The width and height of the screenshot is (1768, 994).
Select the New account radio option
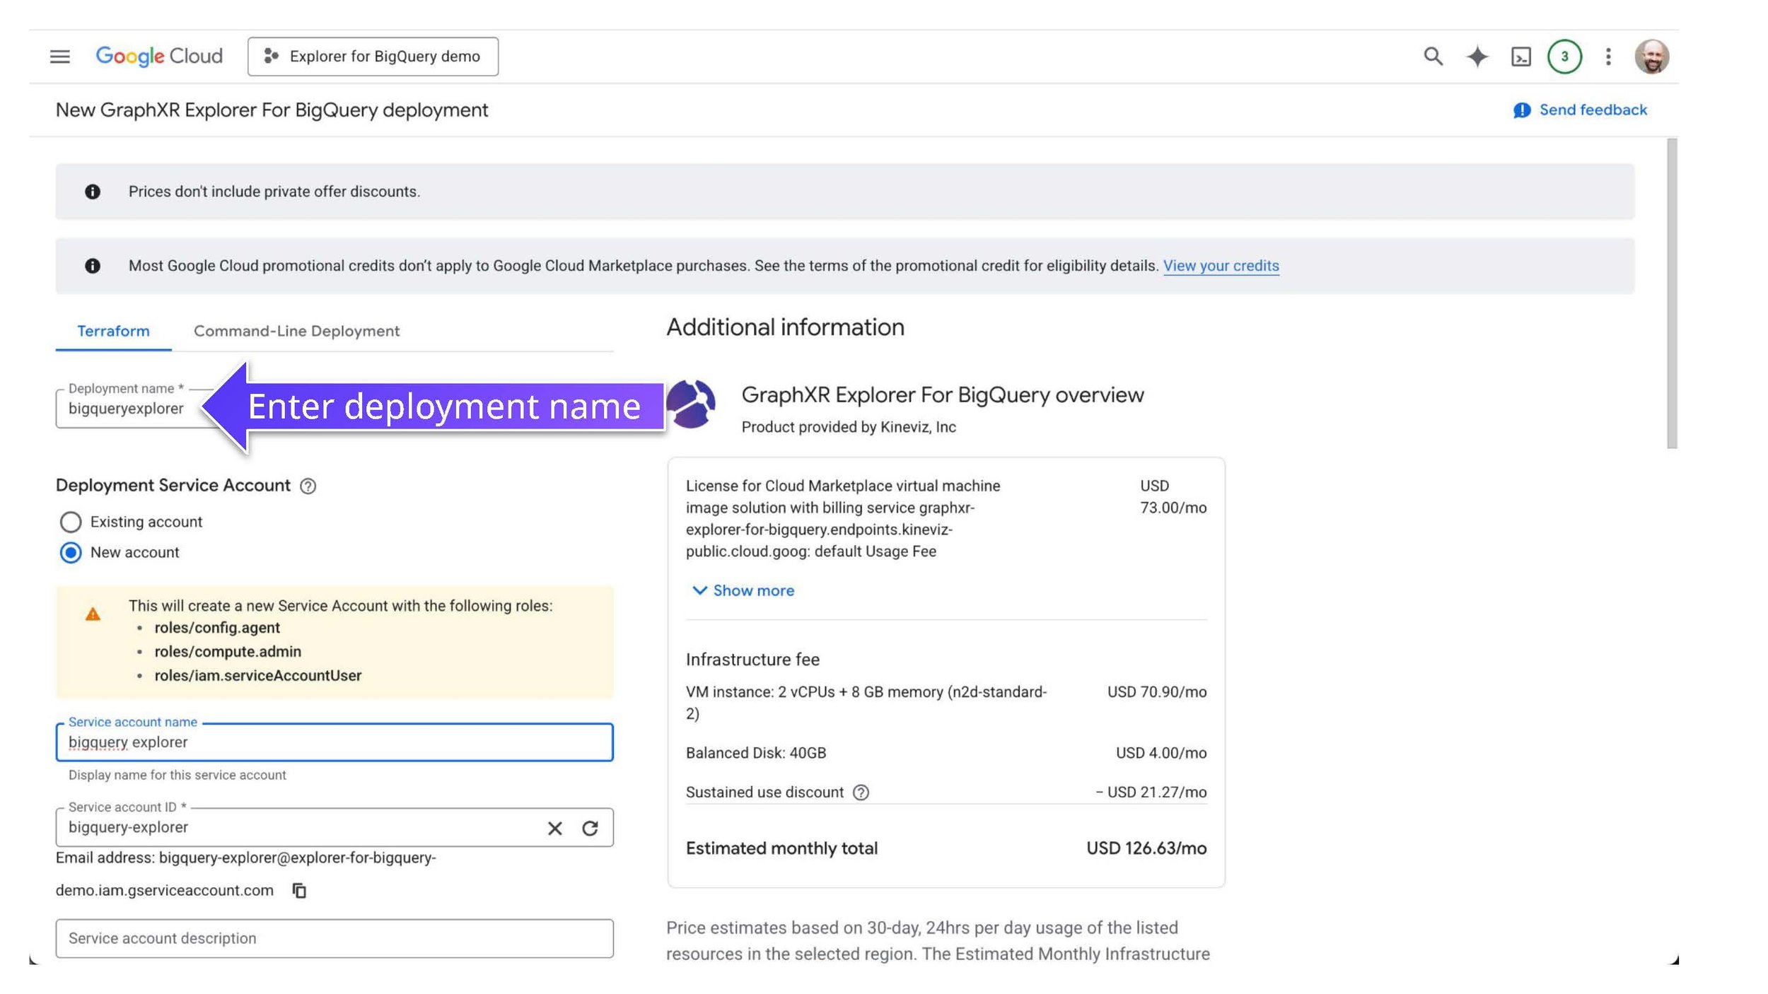click(71, 553)
